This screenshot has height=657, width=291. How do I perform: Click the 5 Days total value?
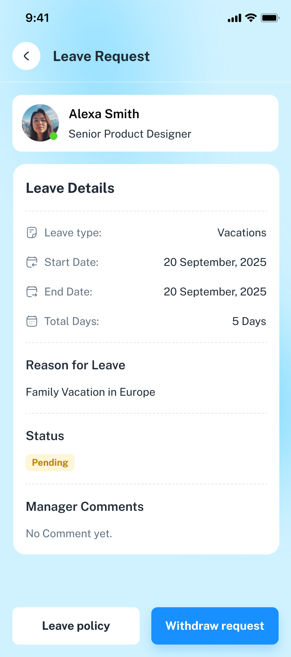pos(249,321)
